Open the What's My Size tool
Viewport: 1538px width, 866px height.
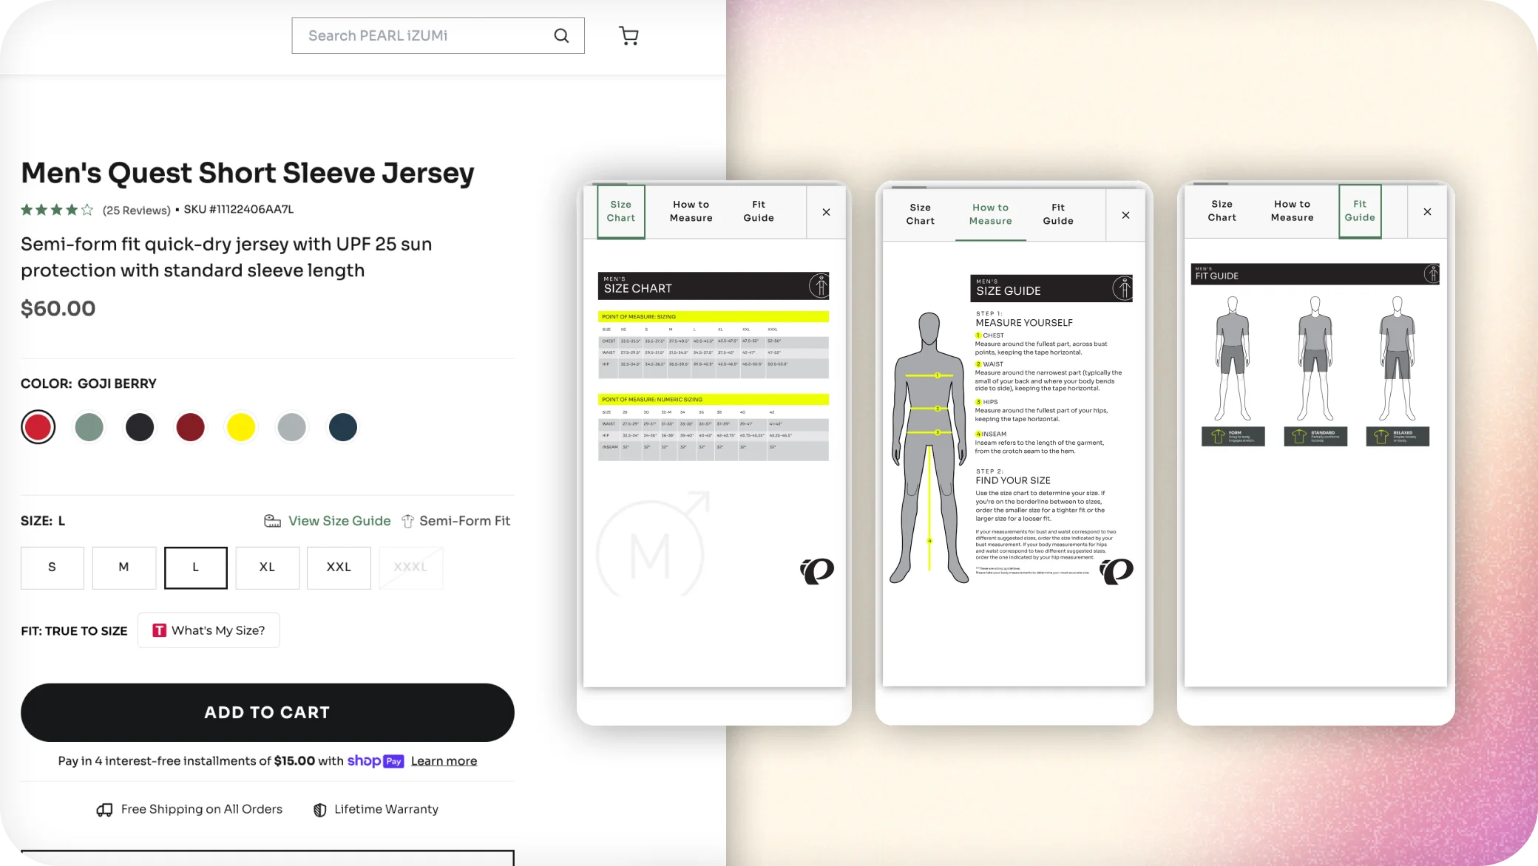click(x=209, y=630)
